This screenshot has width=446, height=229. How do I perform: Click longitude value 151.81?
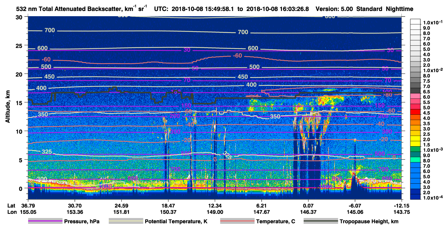[121, 212]
